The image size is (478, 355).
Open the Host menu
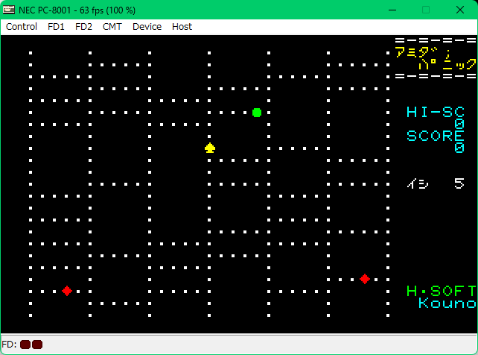pyautogui.click(x=182, y=27)
